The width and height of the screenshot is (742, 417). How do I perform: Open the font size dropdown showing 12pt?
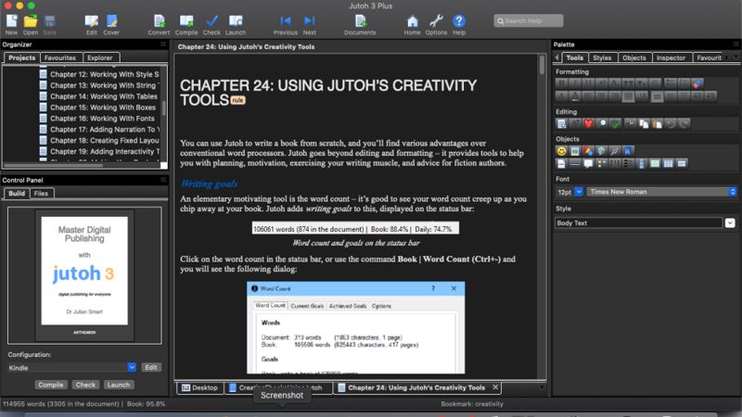[x=579, y=192]
